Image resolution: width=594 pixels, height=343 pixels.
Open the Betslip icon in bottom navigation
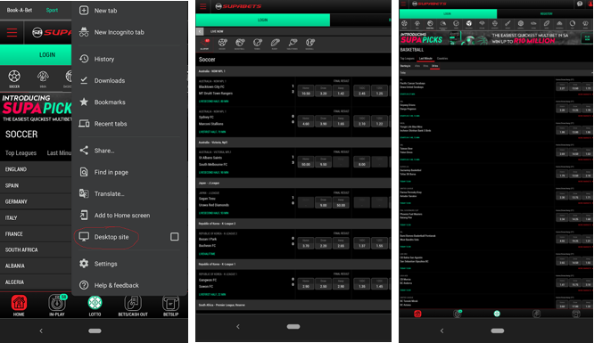(170, 306)
